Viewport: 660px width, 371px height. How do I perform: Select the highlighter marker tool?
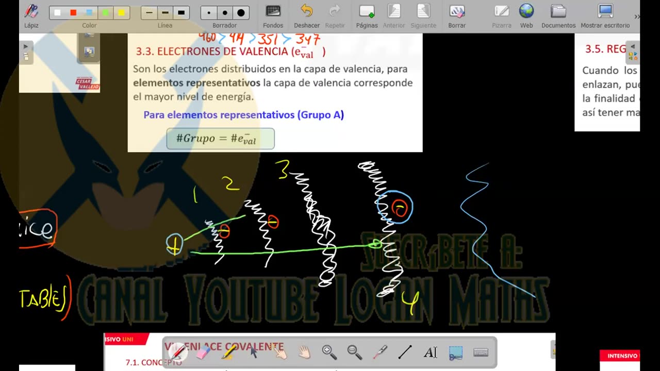(228, 352)
